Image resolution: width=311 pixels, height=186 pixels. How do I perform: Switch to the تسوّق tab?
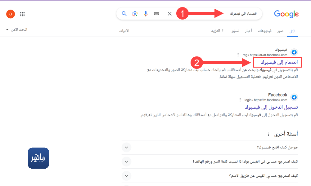pyautogui.click(x=235, y=31)
